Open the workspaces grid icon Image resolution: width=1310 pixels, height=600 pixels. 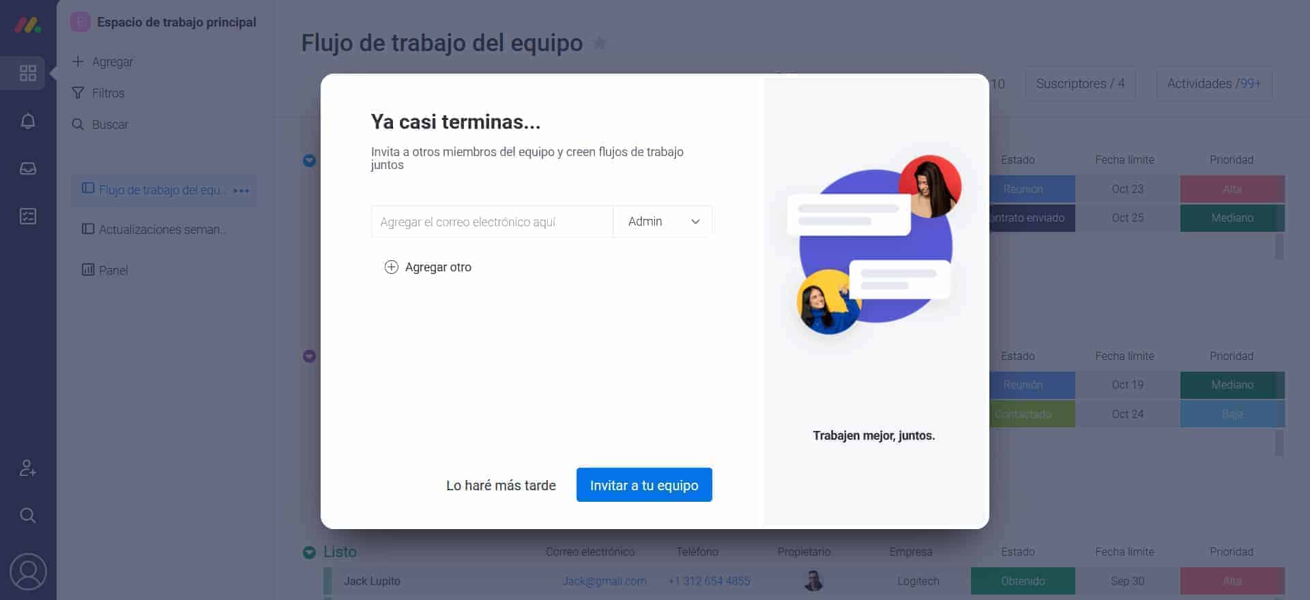(28, 73)
